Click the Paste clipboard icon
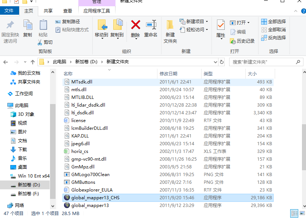 tap(43, 25)
